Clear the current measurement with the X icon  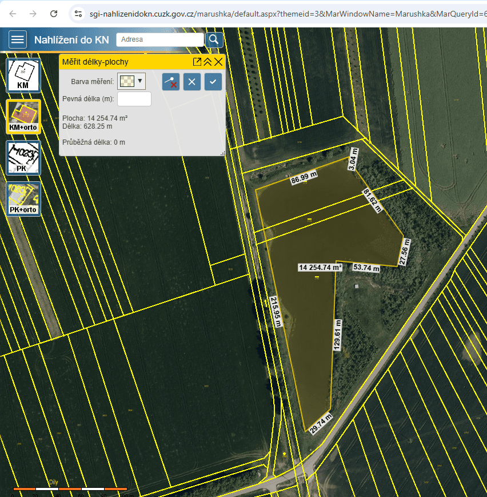pyautogui.click(x=191, y=82)
